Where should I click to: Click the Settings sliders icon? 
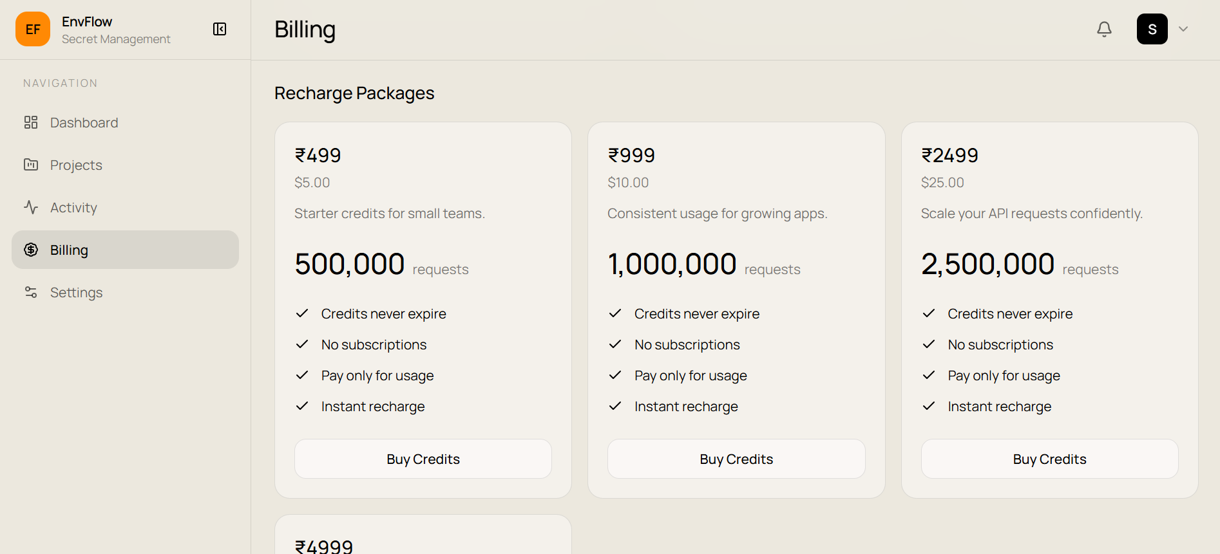click(x=31, y=292)
